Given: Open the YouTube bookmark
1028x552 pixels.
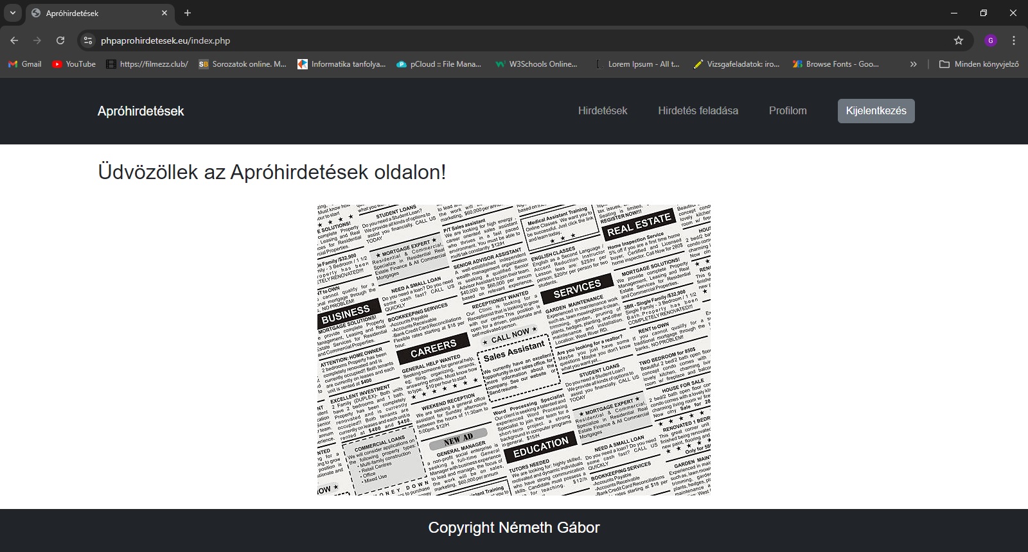Looking at the screenshot, I should pyautogui.click(x=74, y=64).
